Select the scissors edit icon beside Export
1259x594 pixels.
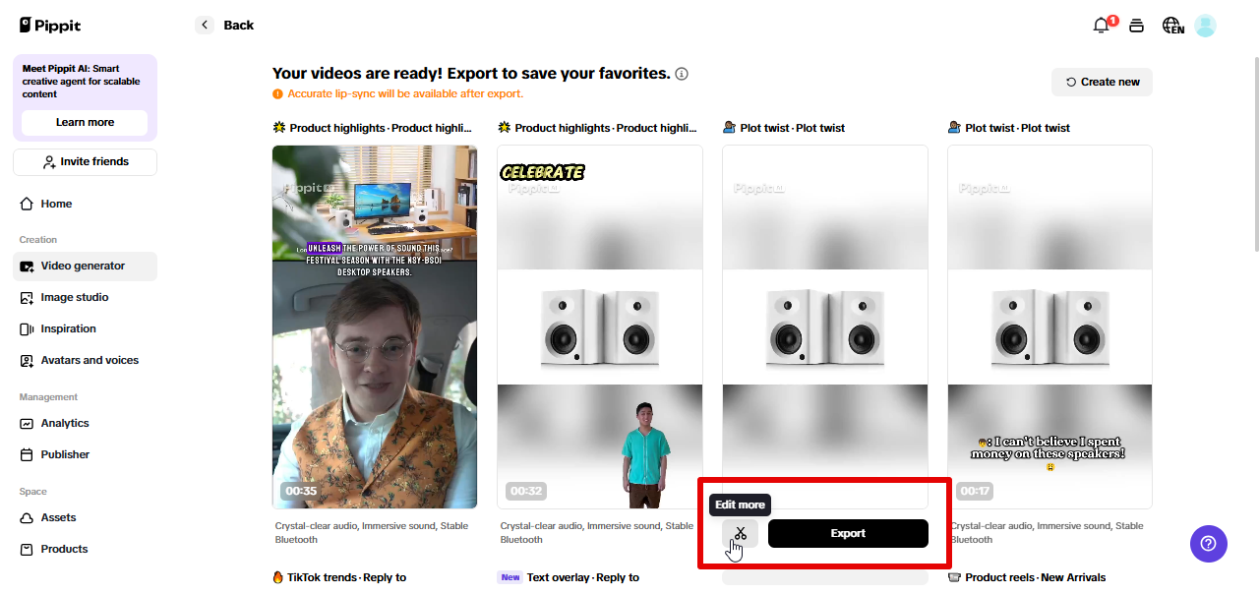[740, 533]
